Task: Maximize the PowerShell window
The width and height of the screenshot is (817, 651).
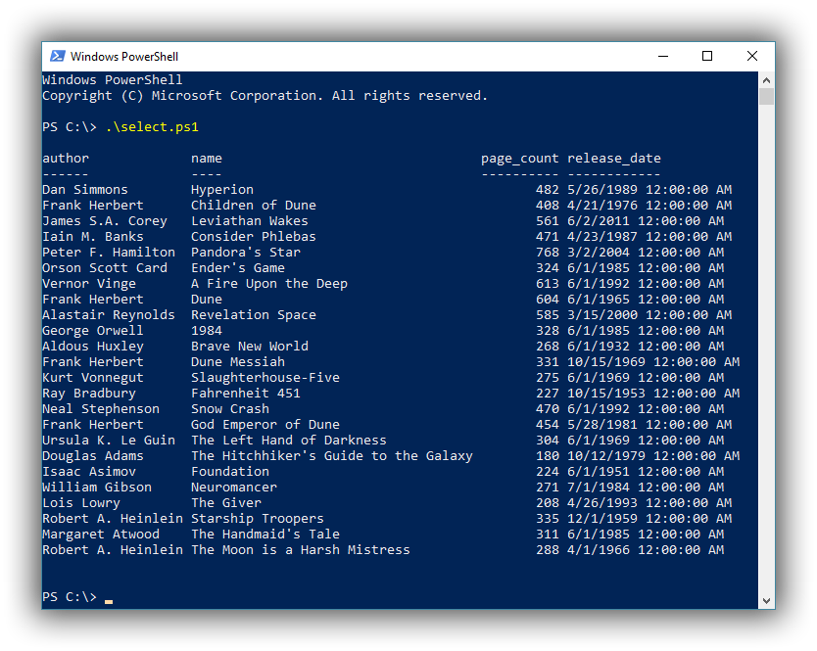Action: 707,57
